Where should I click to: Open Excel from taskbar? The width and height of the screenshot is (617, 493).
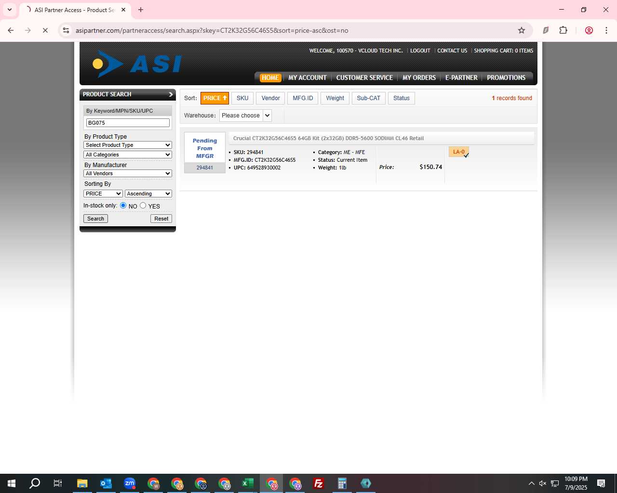248,483
